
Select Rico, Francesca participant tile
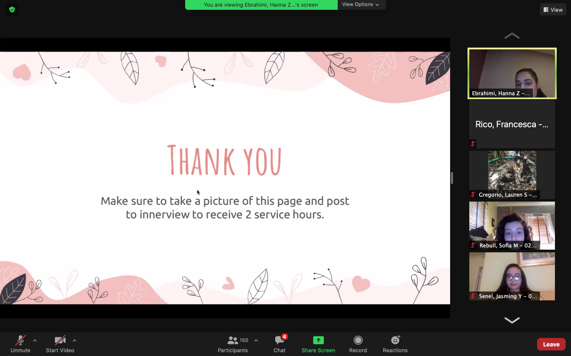[512, 124]
